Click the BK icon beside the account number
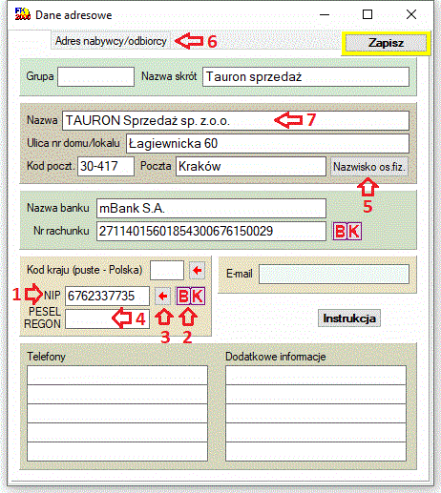This screenshot has height=493, width=441. click(x=347, y=231)
